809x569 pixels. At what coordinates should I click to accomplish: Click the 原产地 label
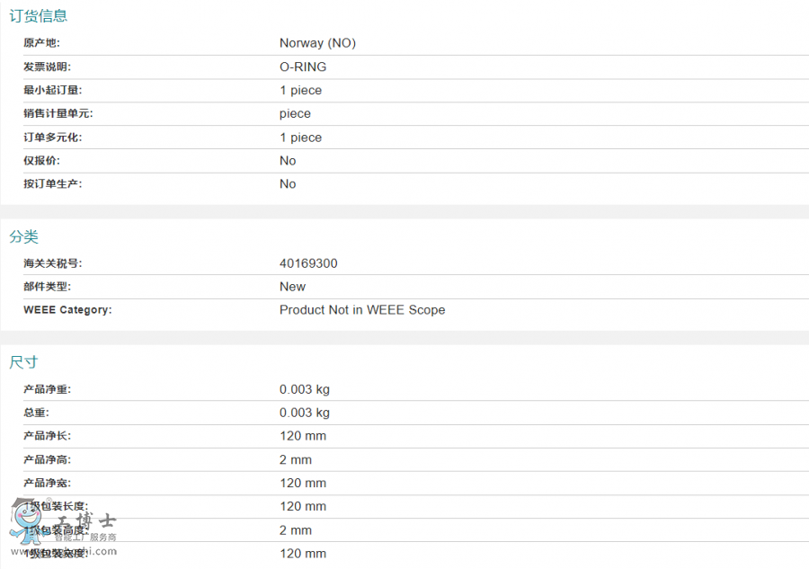[42, 43]
